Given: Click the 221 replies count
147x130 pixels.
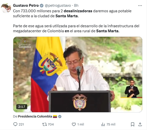Looking at the screenshot, I should point(21,124).
